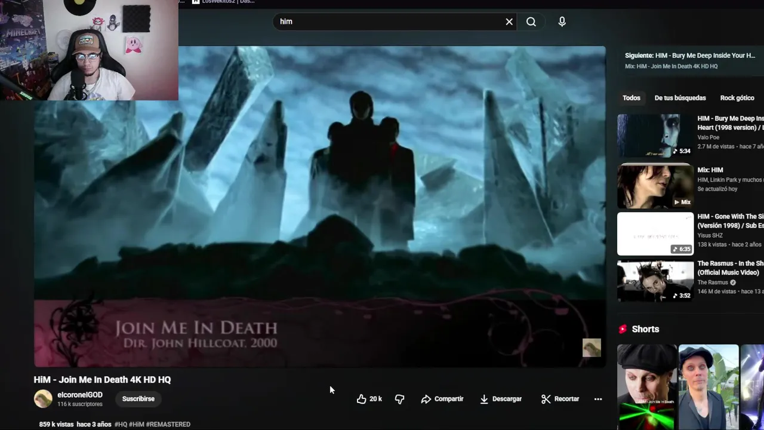The image size is (764, 430).
Task: Click the main video player
Action: point(320,206)
